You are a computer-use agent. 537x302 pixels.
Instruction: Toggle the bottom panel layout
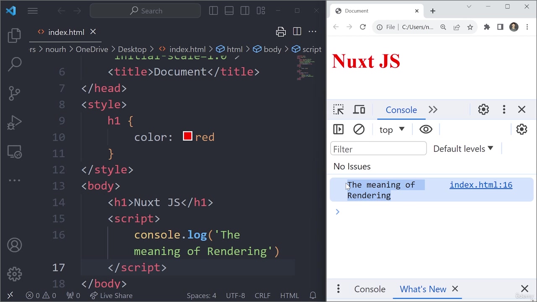pos(229,11)
